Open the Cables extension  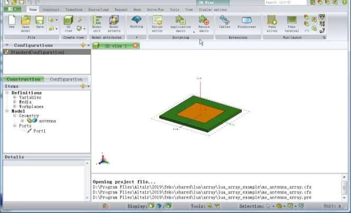pyautogui.click(x=224, y=22)
